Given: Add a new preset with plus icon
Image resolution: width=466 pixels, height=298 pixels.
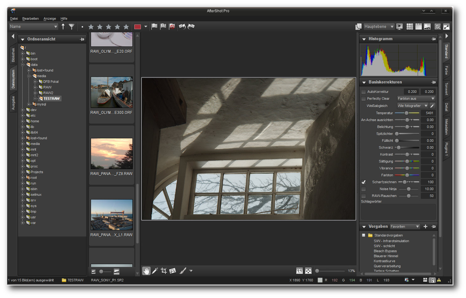Looking at the screenshot, I should [426, 226].
